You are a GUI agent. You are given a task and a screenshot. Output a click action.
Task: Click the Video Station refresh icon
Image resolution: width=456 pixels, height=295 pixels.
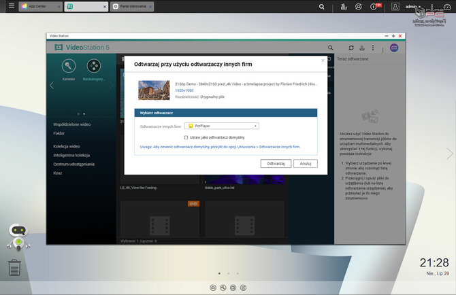click(x=351, y=48)
